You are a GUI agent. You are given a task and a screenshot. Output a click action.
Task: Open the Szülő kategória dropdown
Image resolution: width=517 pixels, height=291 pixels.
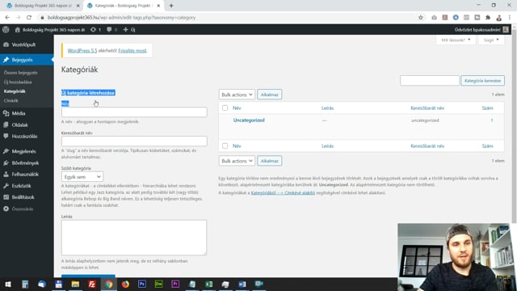pyautogui.click(x=82, y=177)
